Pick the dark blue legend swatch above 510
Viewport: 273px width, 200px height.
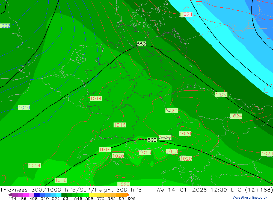37,195
